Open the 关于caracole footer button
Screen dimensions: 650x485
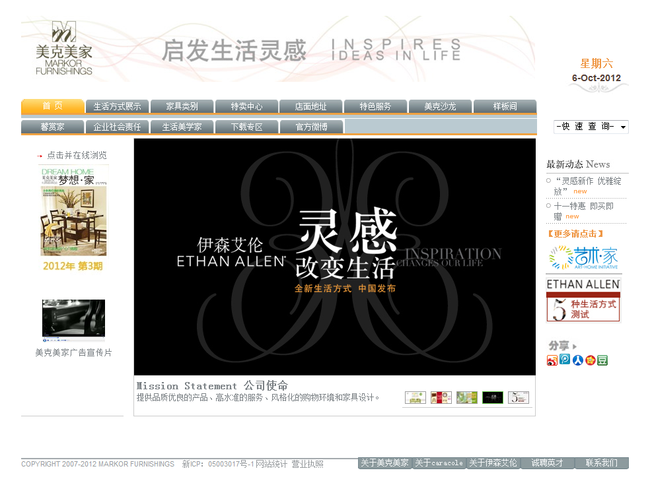pos(439,463)
